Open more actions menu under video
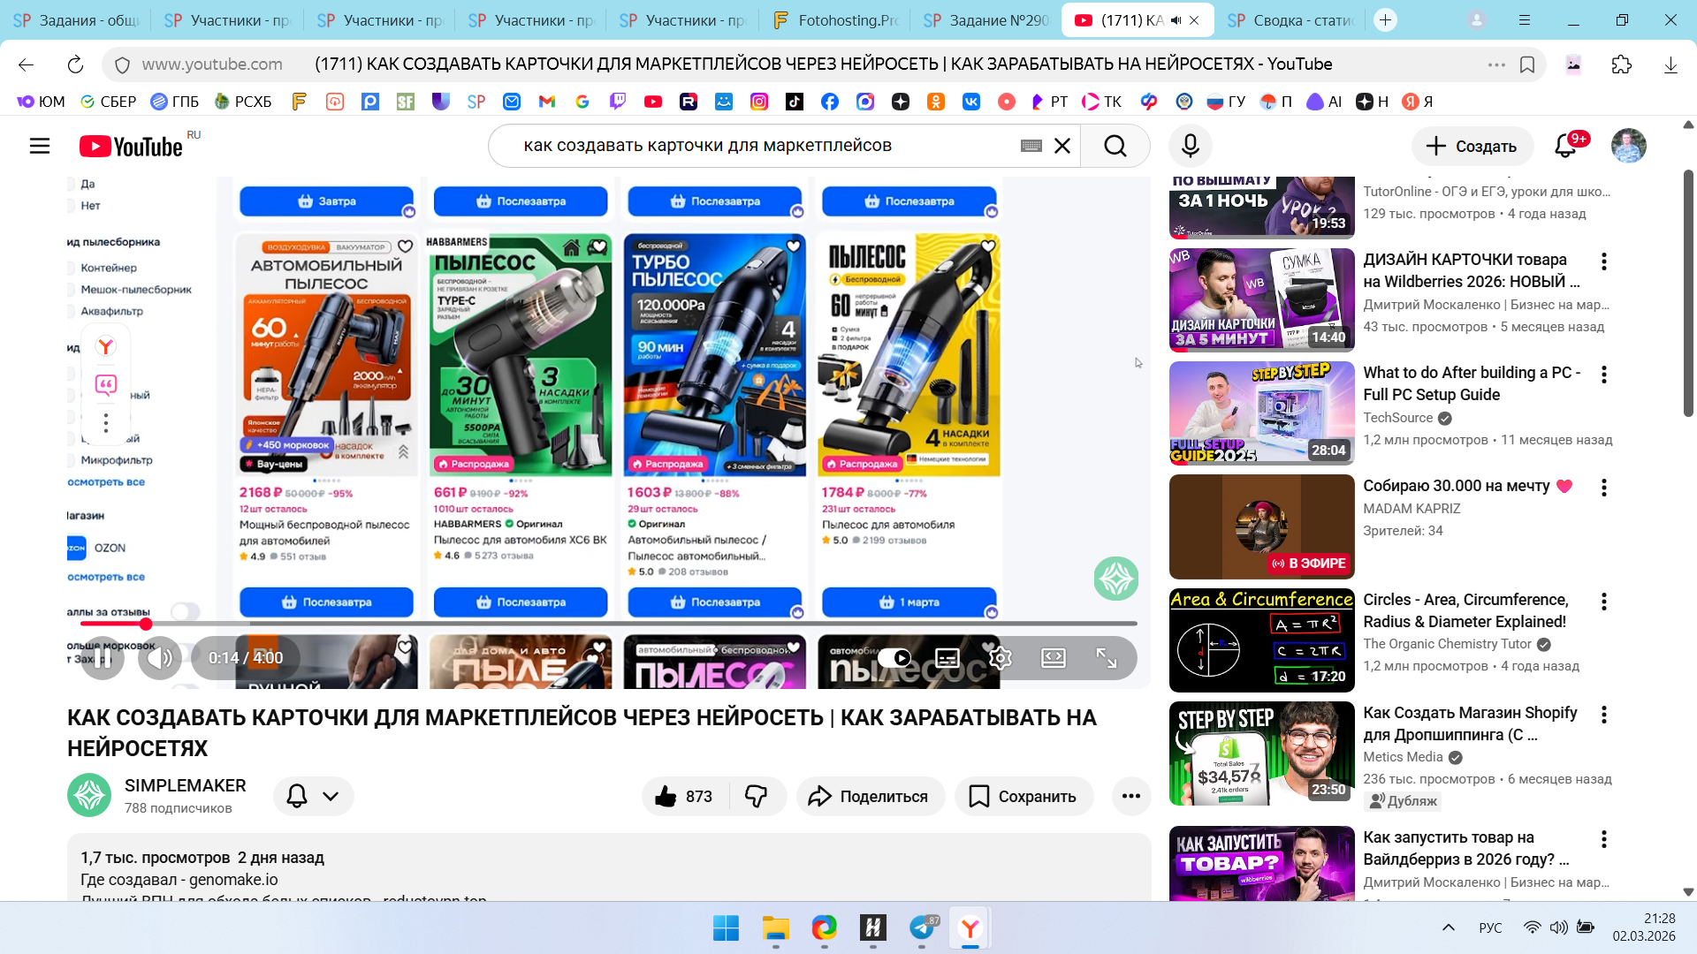1697x954 pixels. [x=1130, y=796]
